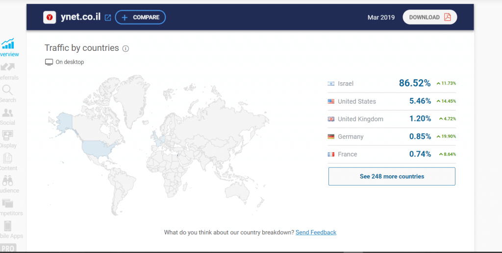
Task: Click the ynet.co.il site title
Action: 81,17
